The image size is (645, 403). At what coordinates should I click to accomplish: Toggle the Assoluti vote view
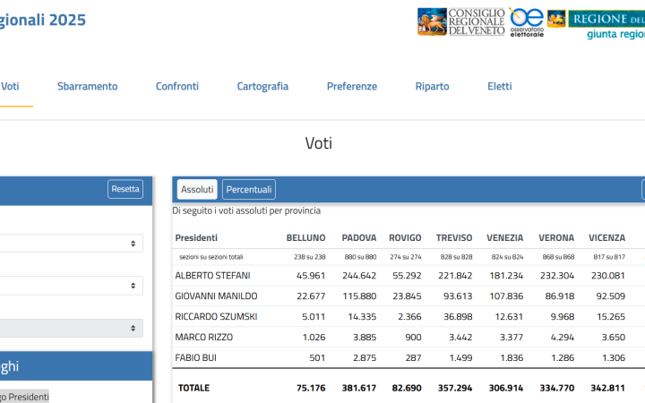[x=197, y=190]
